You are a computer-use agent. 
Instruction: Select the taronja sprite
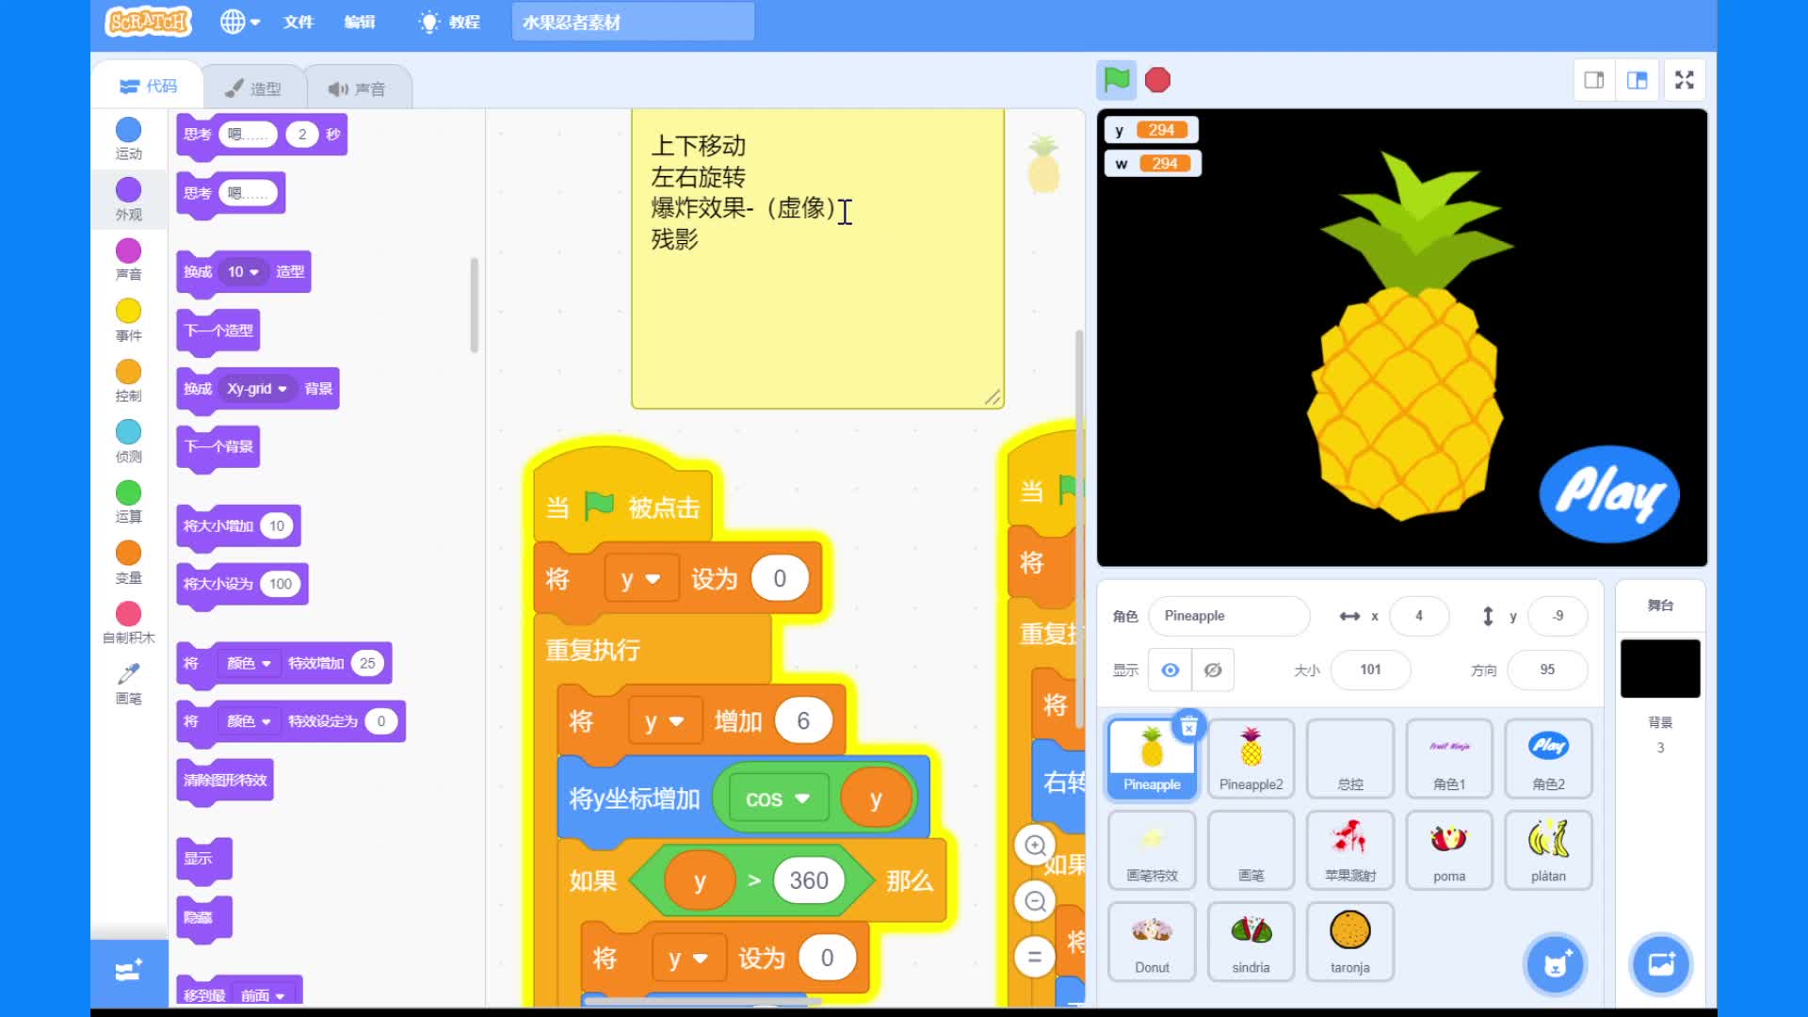[x=1350, y=942]
